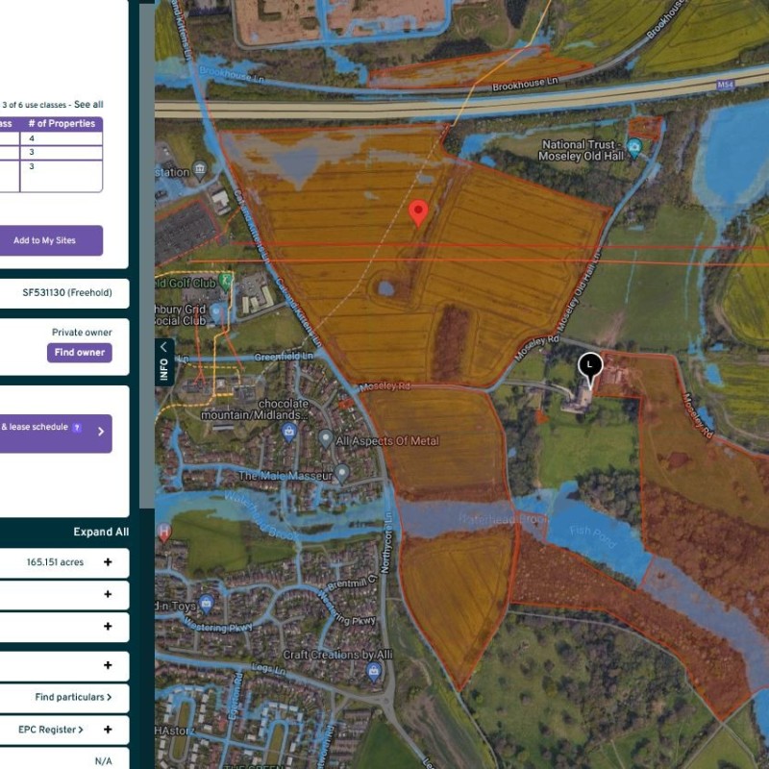
Task: Expand the EPC Register row with plus
Action: (x=108, y=730)
